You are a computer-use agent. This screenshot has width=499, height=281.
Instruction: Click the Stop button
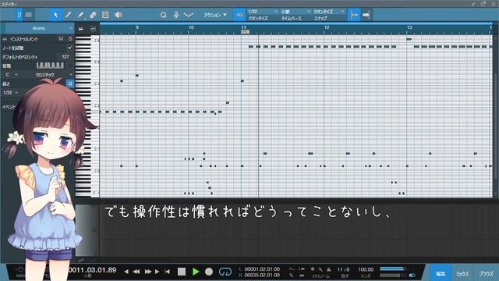coord(182,272)
